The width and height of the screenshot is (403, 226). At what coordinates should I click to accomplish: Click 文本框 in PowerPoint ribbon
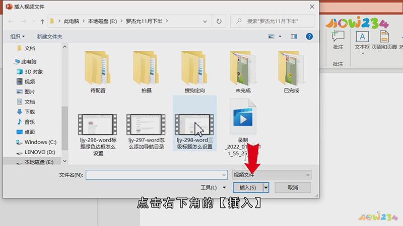pyautogui.click(x=362, y=40)
